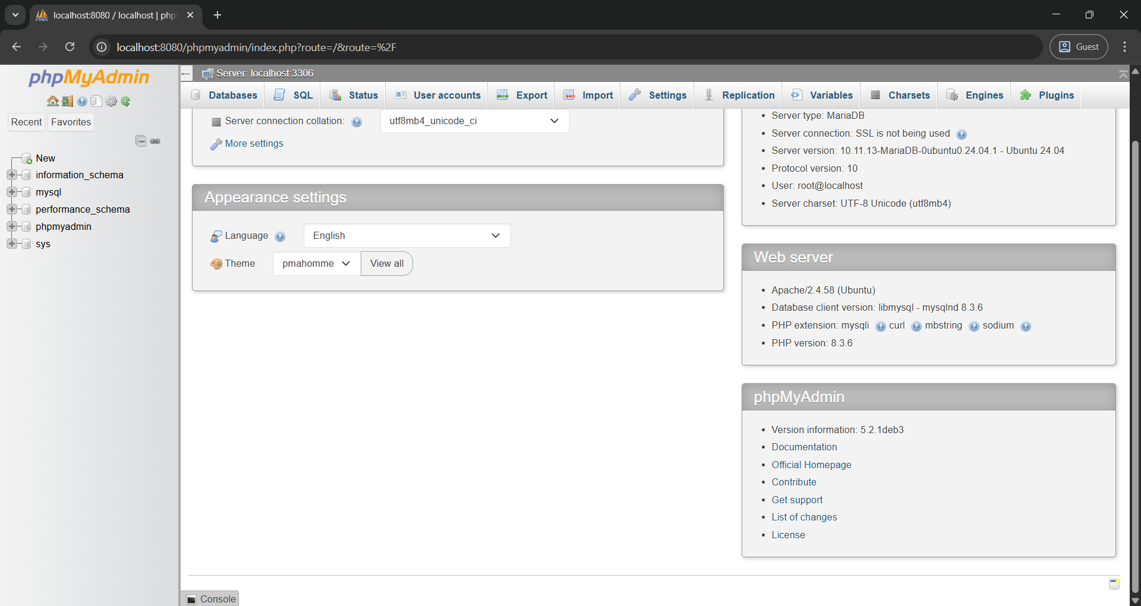This screenshot has width=1141, height=606.
Task: Select phpmyadmin database in tree
Action: click(x=63, y=226)
